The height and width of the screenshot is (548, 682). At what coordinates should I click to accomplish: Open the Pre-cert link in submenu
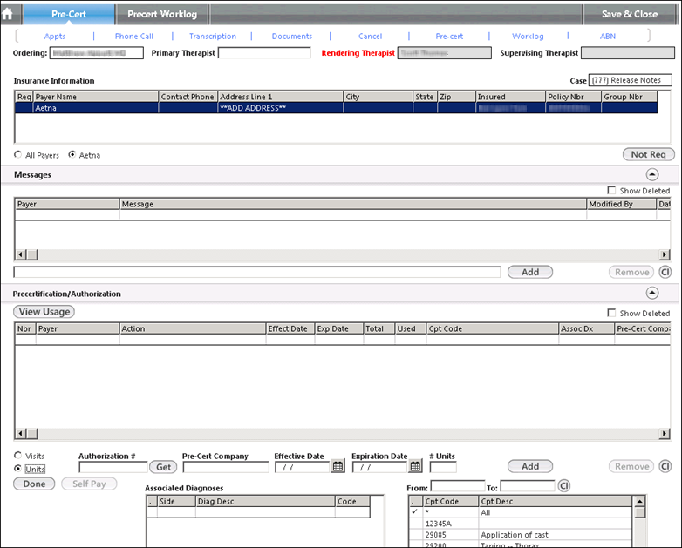point(449,37)
